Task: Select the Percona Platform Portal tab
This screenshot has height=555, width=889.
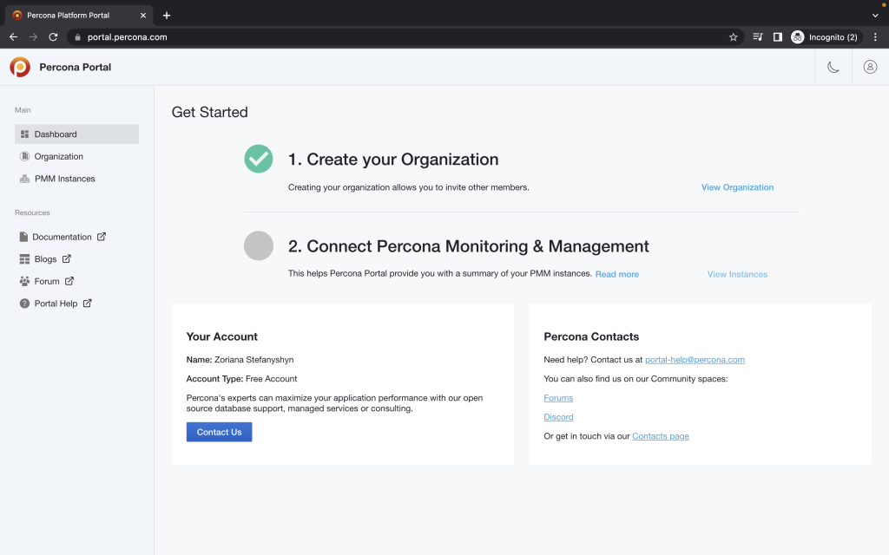Action: pos(79,16)
